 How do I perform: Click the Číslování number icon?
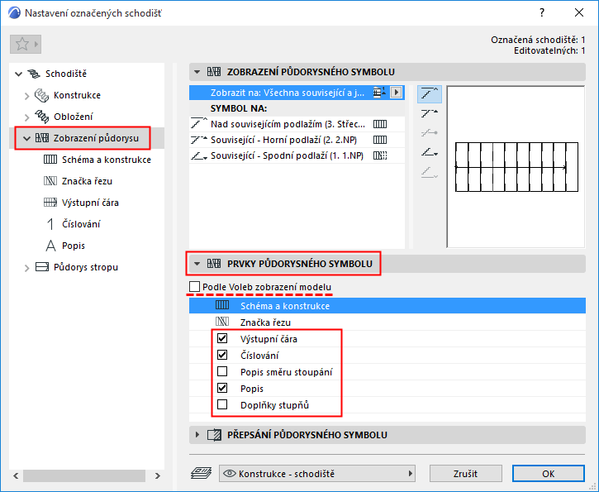click(x=50, y=224)
